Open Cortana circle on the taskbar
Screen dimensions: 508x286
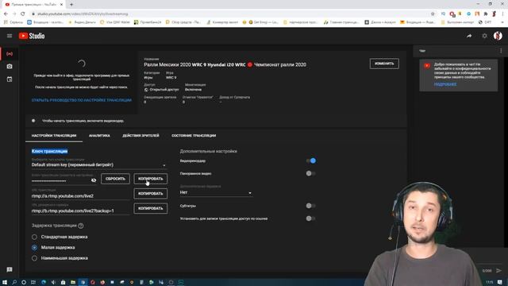click(24, 283)
